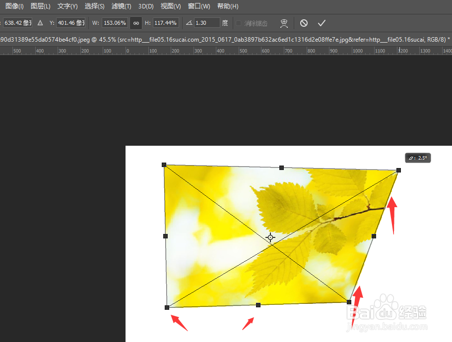Click the top-center transform handle
This screenshot has width=452, height=342.
pos(282,168)
